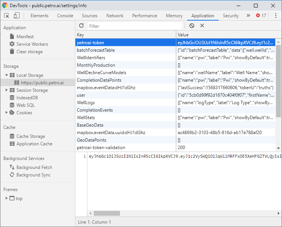Click the Web SQL database icon
The width and height of the screenshot is (282, 227).
tap(12, 105)
